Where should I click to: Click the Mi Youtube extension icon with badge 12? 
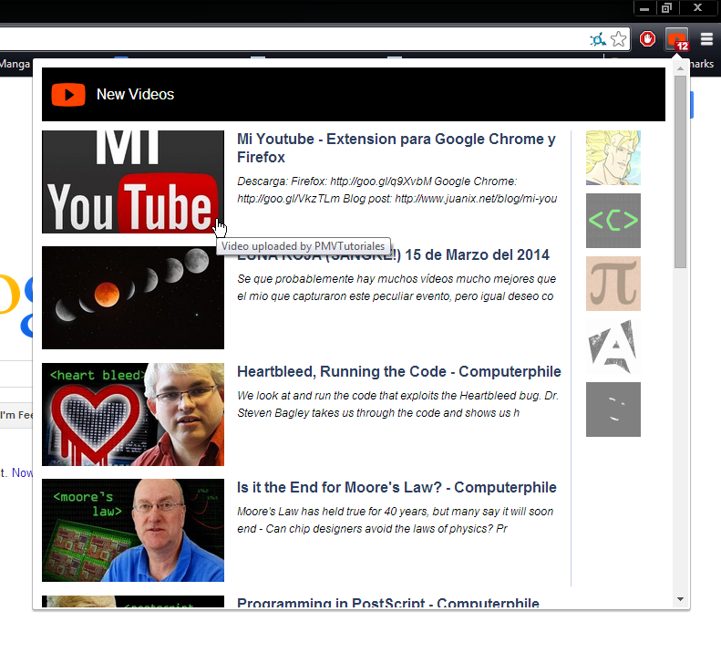coord(676,39)
